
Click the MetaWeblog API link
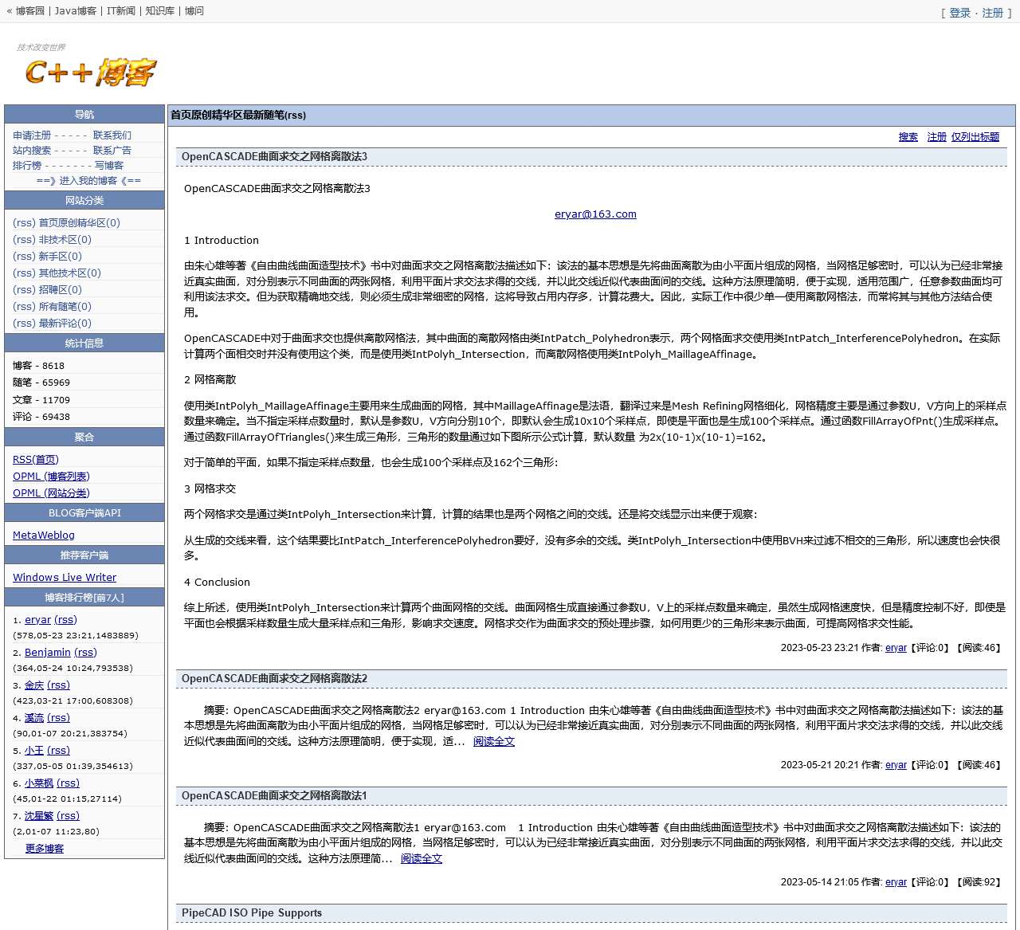[x=44, y=536]
